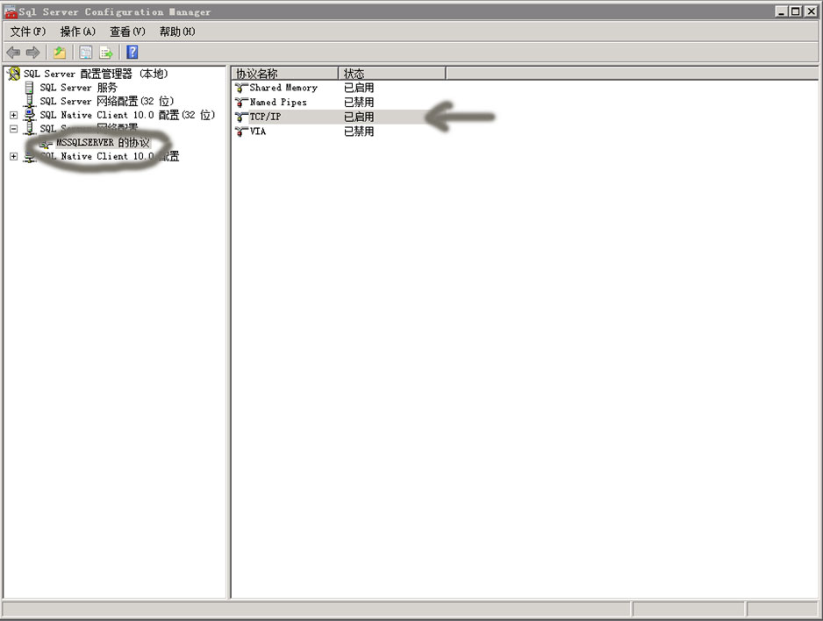
Task: Select the VIA protocol icon
Action: [x=240, y=129]
